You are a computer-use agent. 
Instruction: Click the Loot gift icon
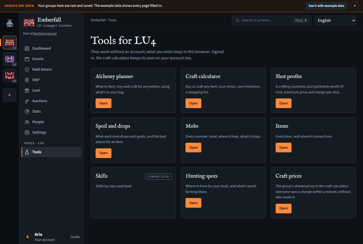point(27,91)
